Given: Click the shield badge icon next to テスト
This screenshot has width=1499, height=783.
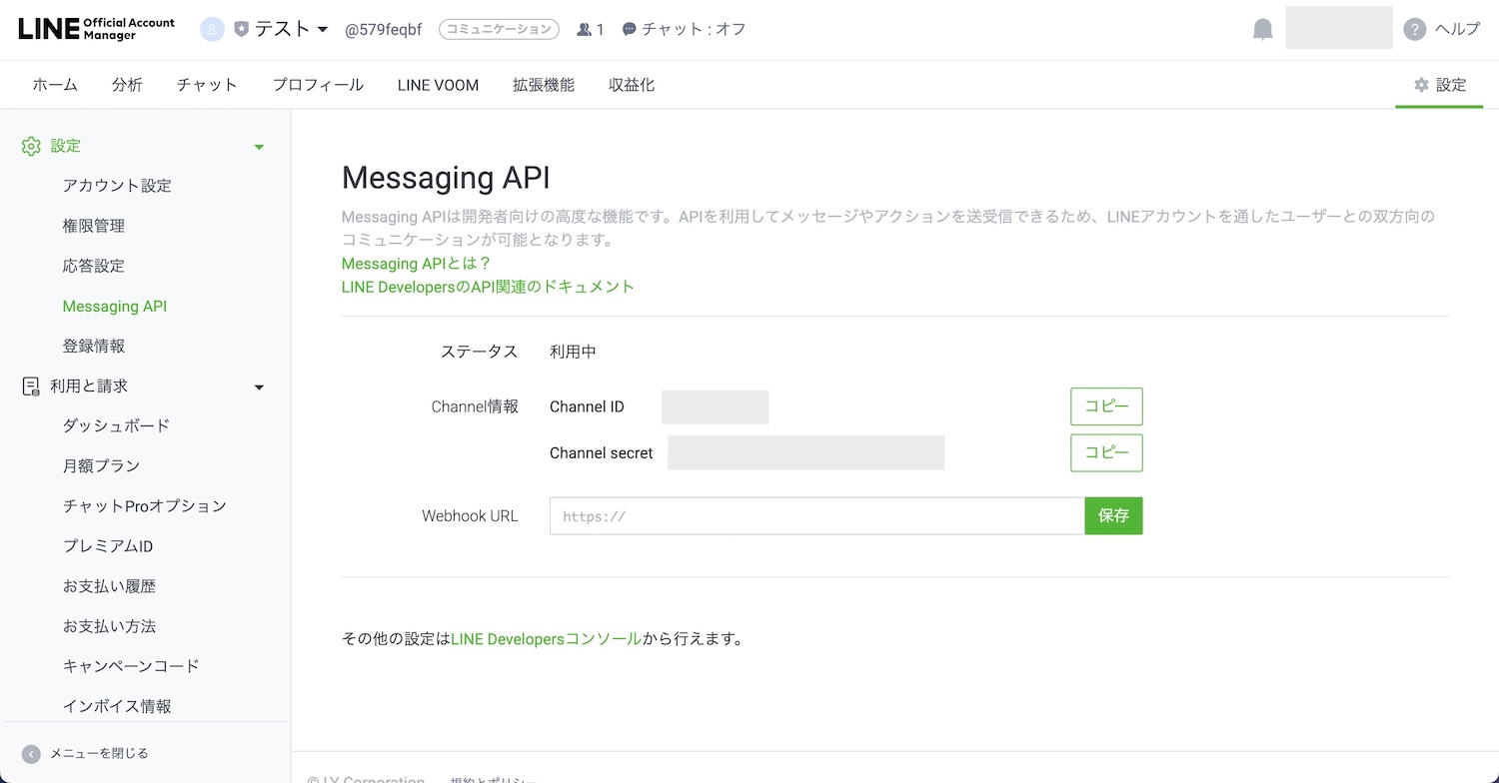Looking at the screenshot, I should 241,30.
